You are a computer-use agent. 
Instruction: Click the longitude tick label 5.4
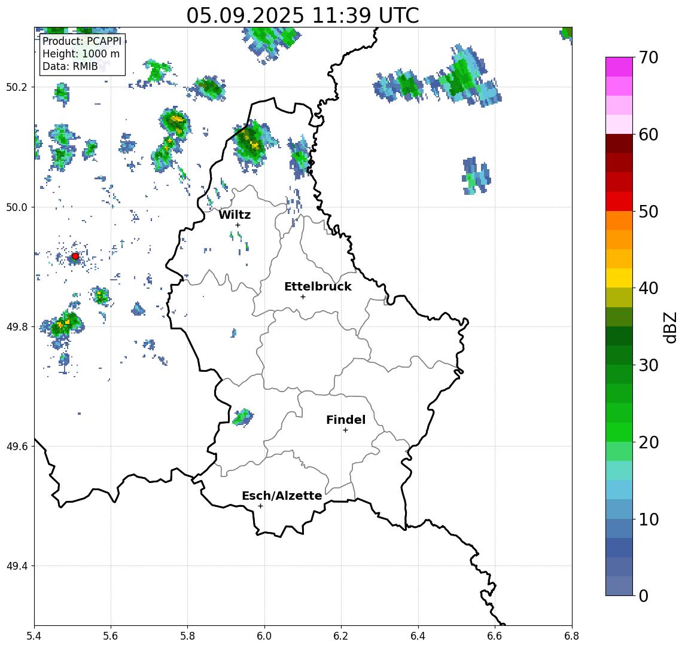point(34,636)
